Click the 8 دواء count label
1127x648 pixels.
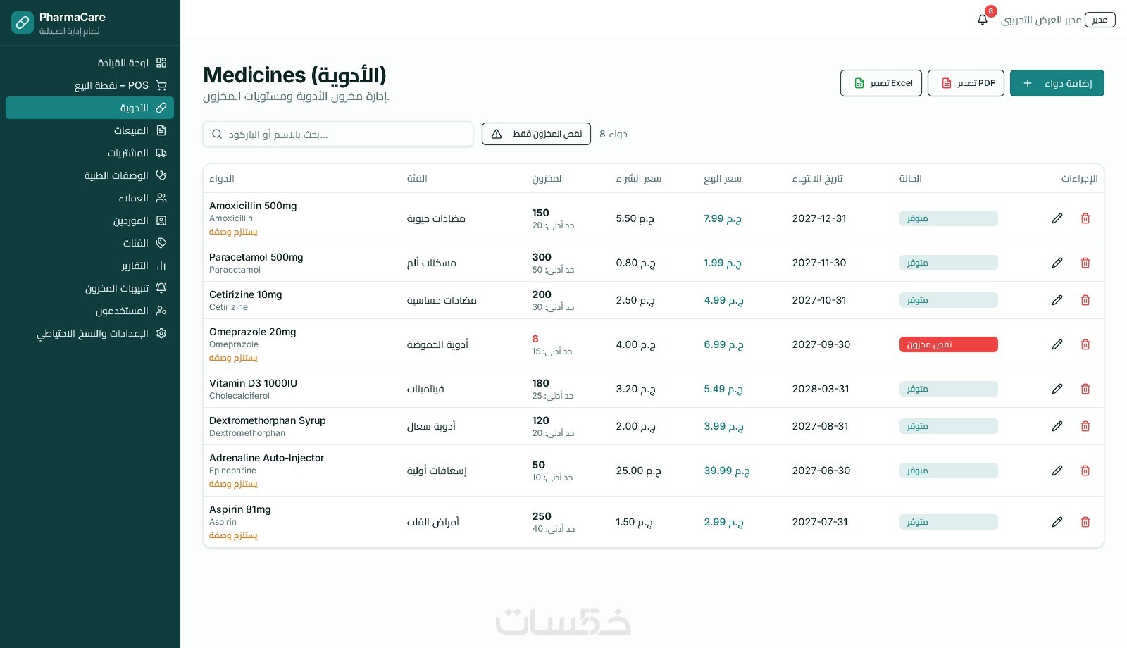[614, 134]
